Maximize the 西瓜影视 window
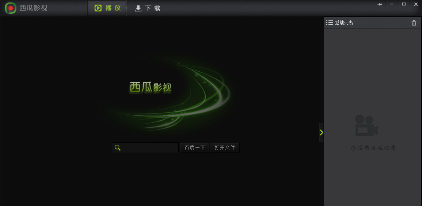 [x=404, y=4]
